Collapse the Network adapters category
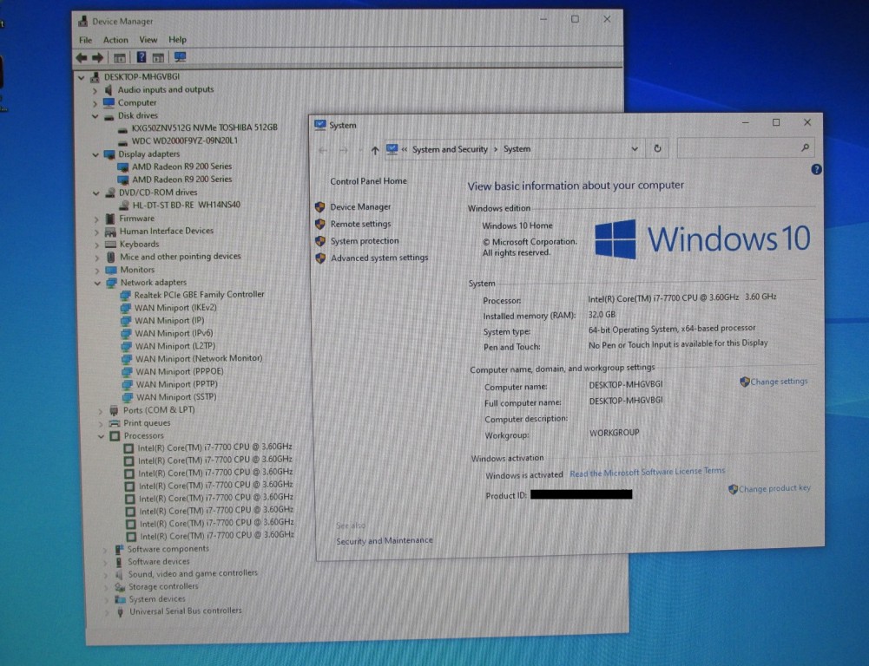869x666 pixels. [x=97, y=283]
